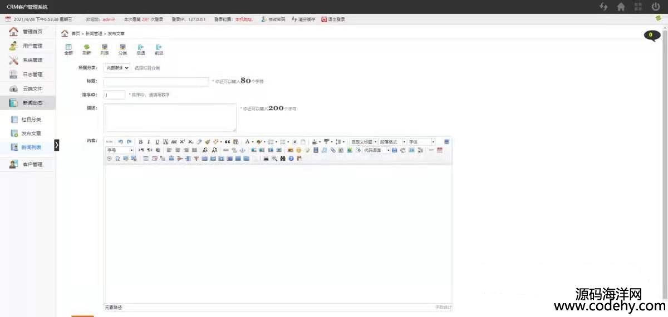668x317 pixels.
Task: Click the anchor icon
Action: (243, 150)
